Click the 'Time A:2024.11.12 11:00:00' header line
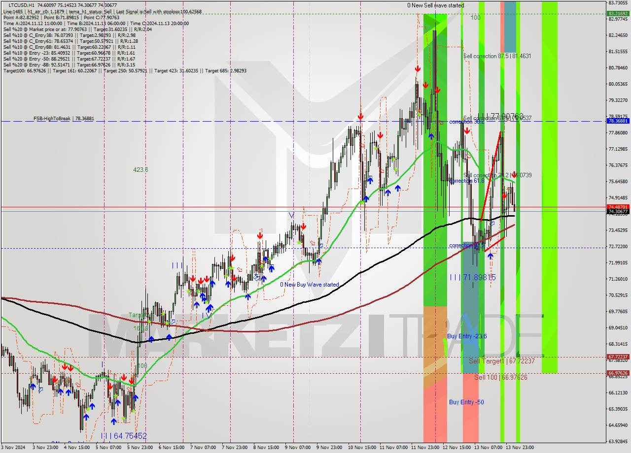Image resolution: width=631 pixels, height=453 pixels. pos(96,23)
